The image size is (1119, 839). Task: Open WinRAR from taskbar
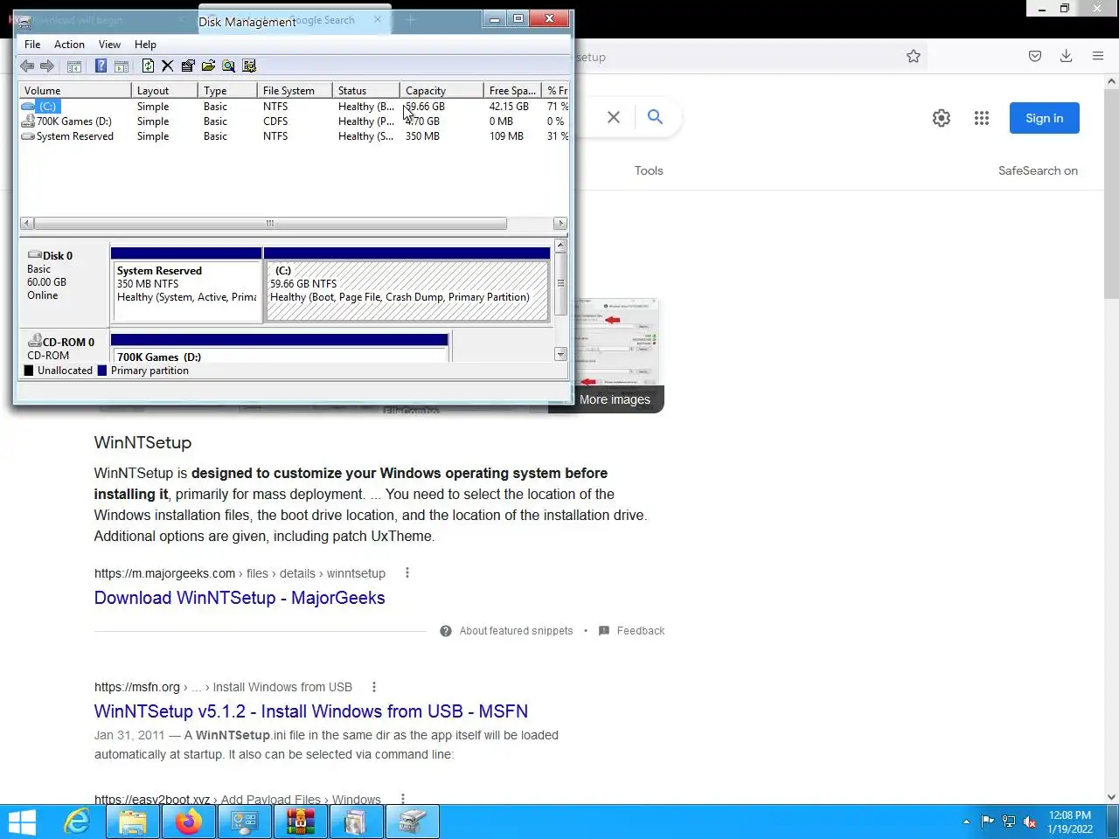(301, 822)
